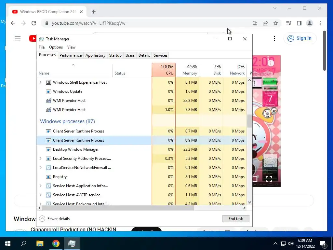
Task: Open the File menu in Task Manager
Action: click(42, 47)
